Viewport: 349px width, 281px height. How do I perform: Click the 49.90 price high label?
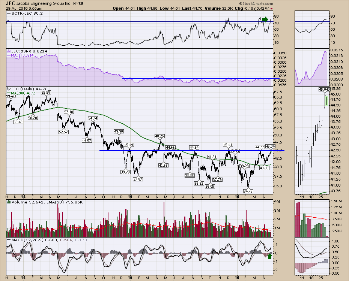[x=119, y=132]
